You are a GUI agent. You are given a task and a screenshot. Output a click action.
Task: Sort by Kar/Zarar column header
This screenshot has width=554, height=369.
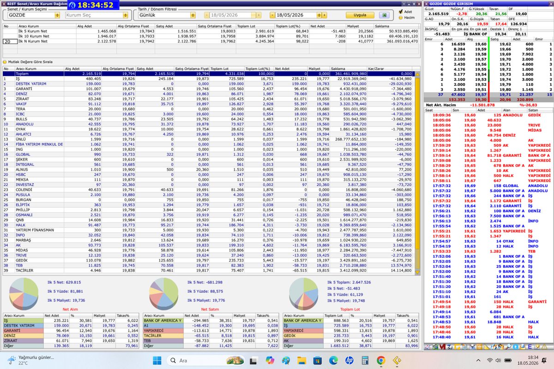click(390, 68)
